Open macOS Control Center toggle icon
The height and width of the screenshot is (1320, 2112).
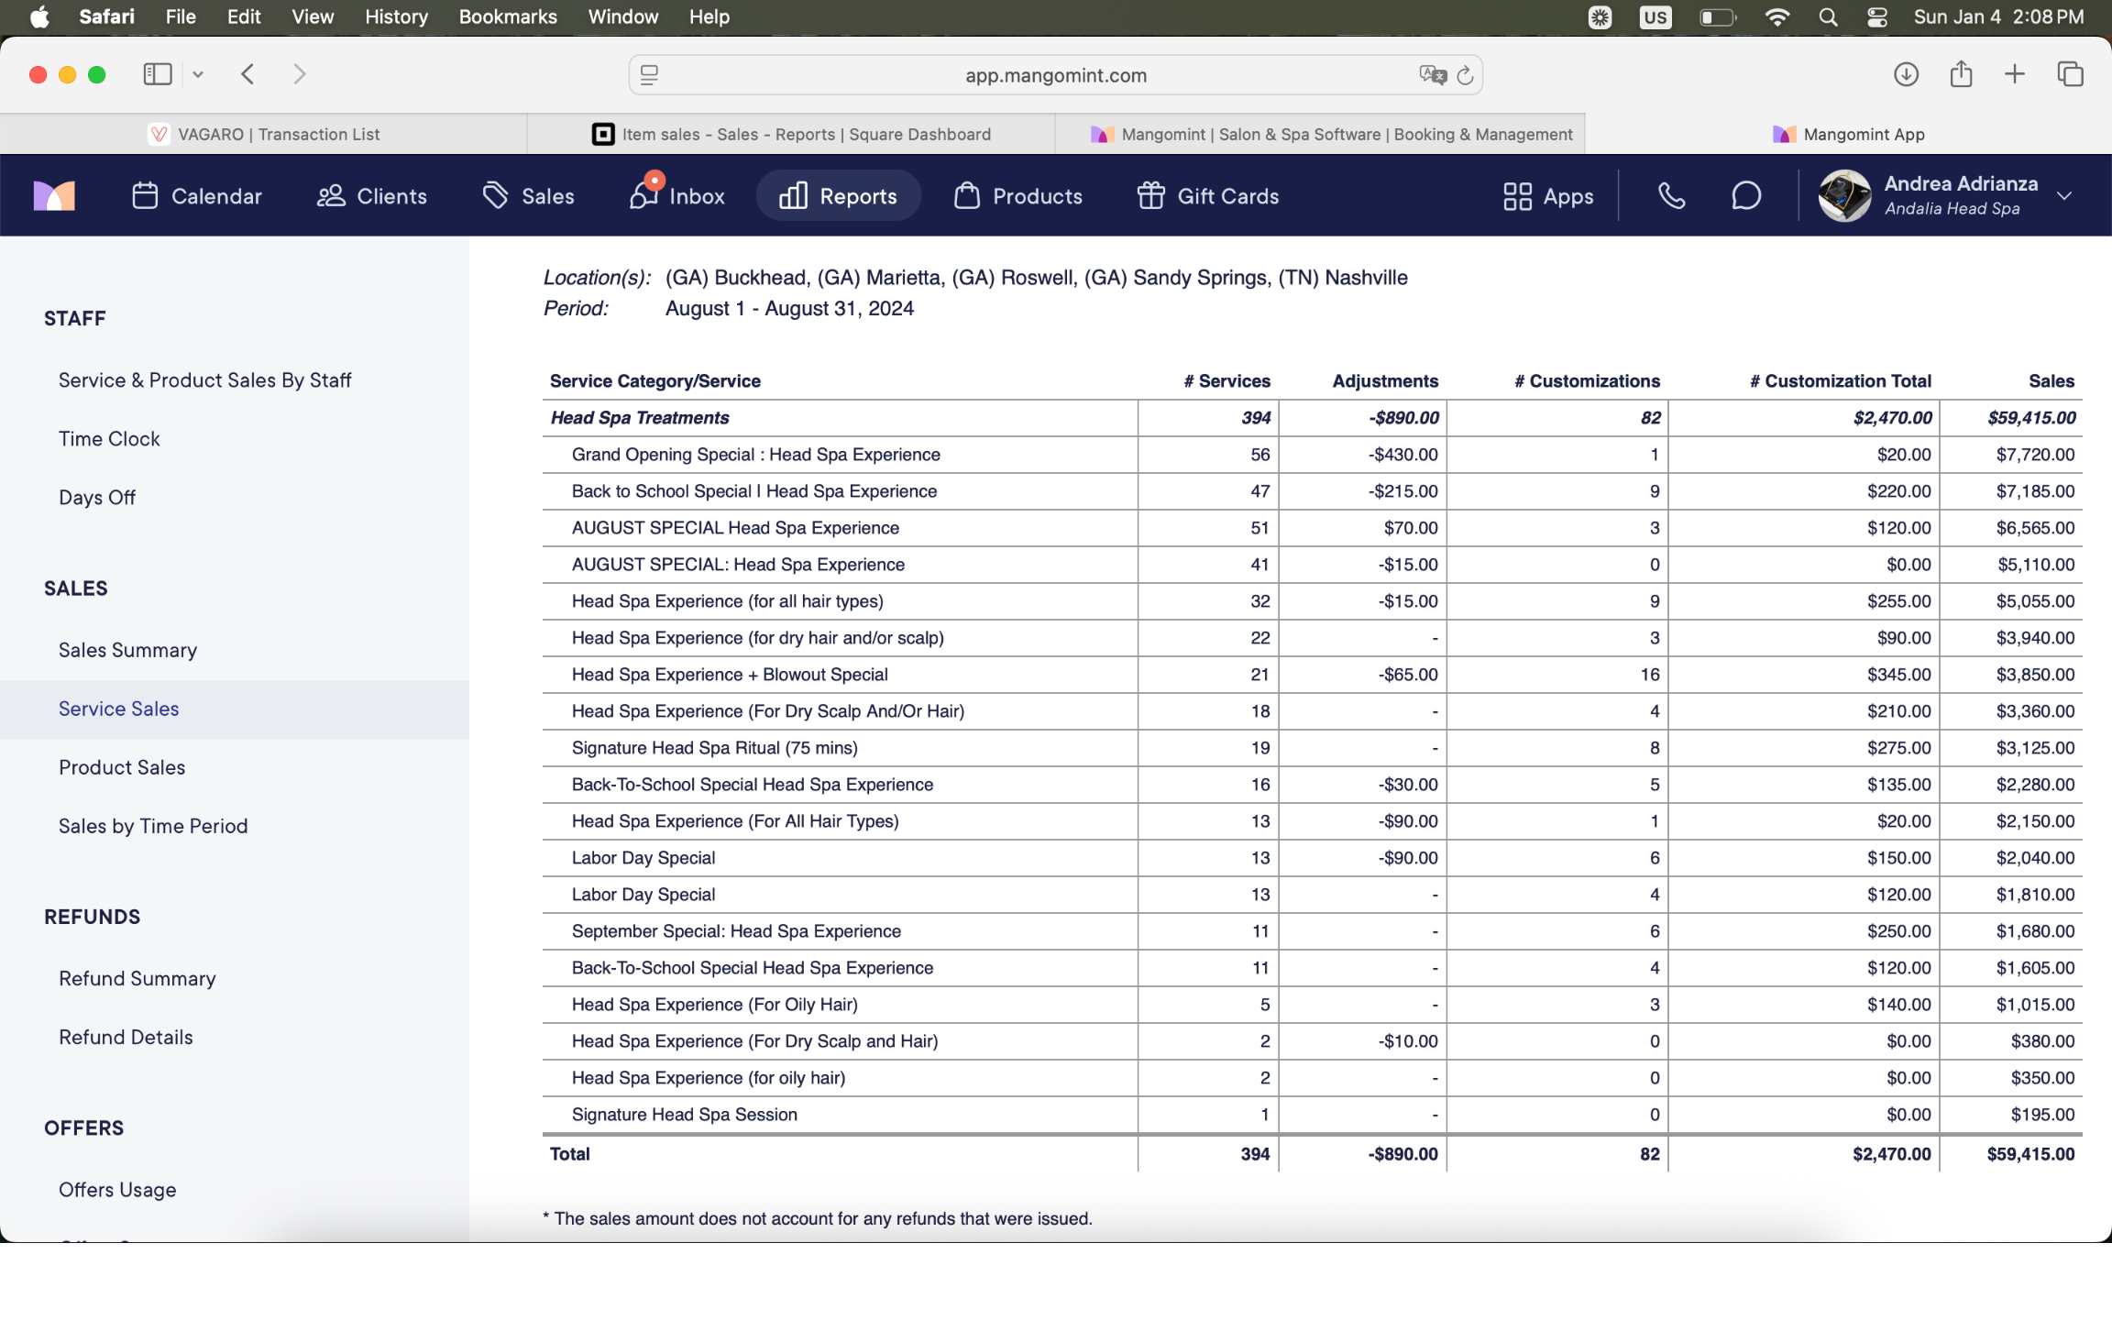pos(1876,16)
